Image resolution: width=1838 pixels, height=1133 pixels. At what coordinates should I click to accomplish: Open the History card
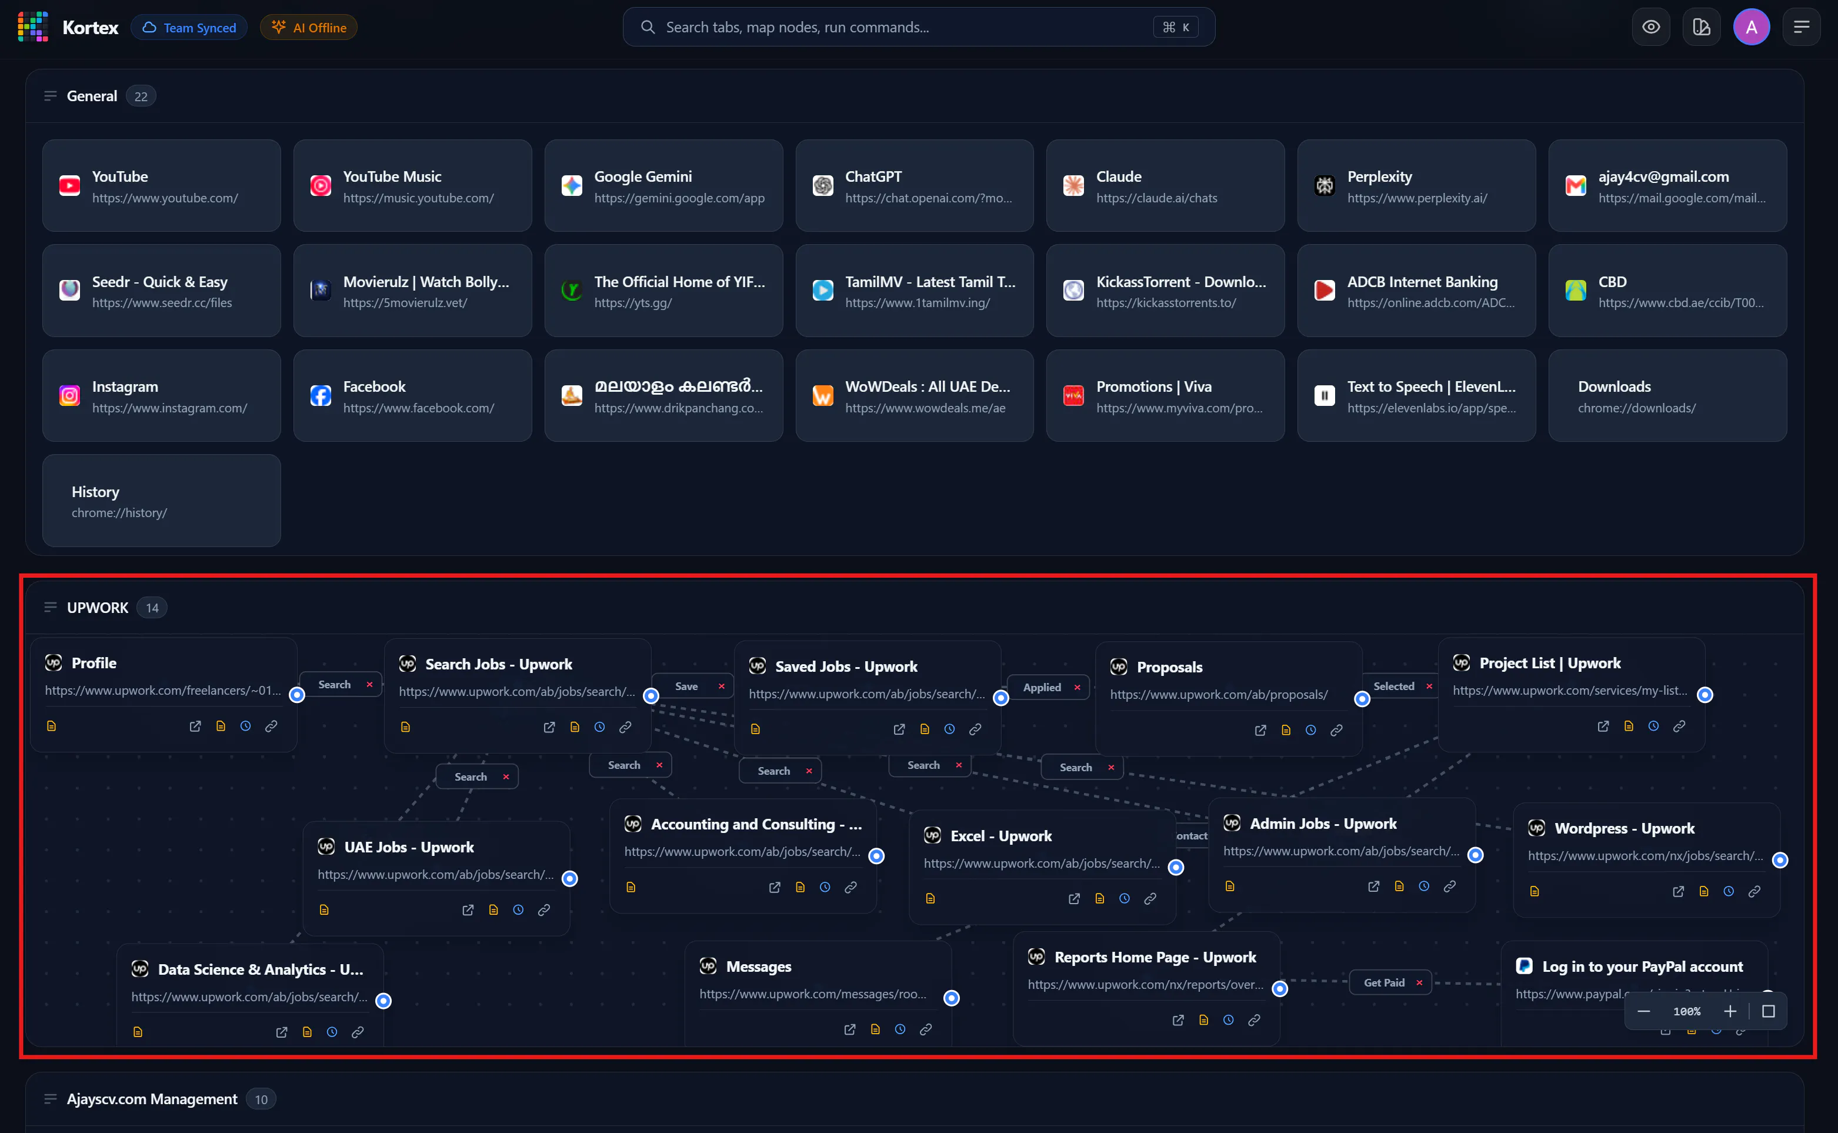(162, 501)
